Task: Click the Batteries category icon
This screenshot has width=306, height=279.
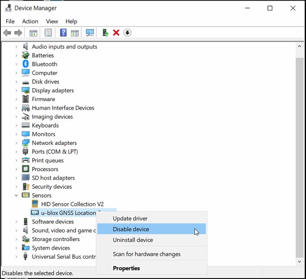Action: [25, 55]
